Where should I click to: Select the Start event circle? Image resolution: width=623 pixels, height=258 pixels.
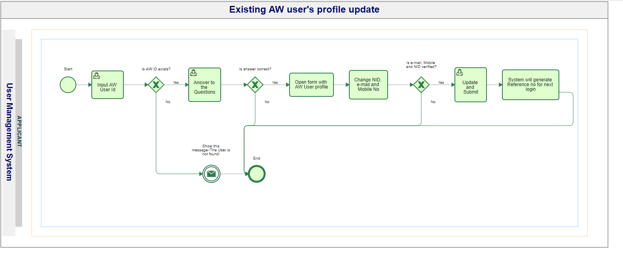coord(68,85)
